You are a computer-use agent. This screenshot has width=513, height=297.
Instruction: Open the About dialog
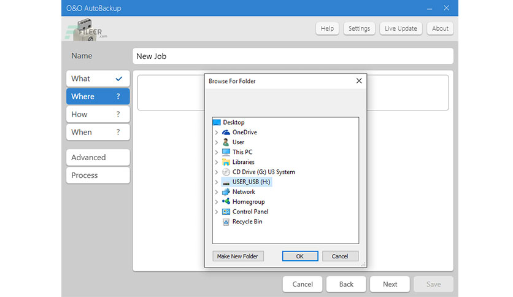click(x=440, y=28)
